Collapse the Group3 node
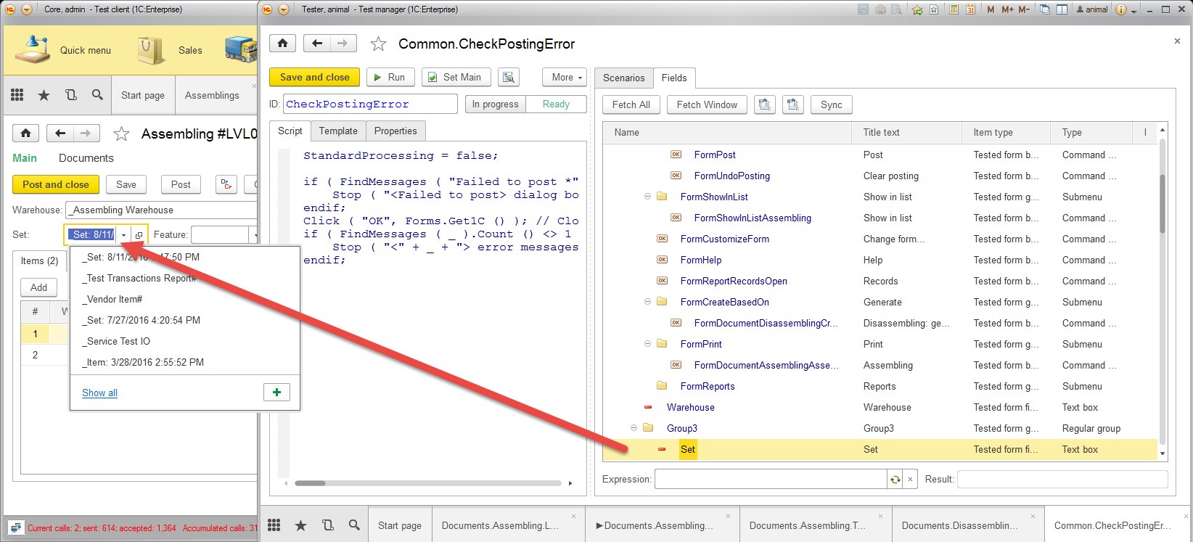Viewport: 1193px width, 542px height. pos(634,428)
